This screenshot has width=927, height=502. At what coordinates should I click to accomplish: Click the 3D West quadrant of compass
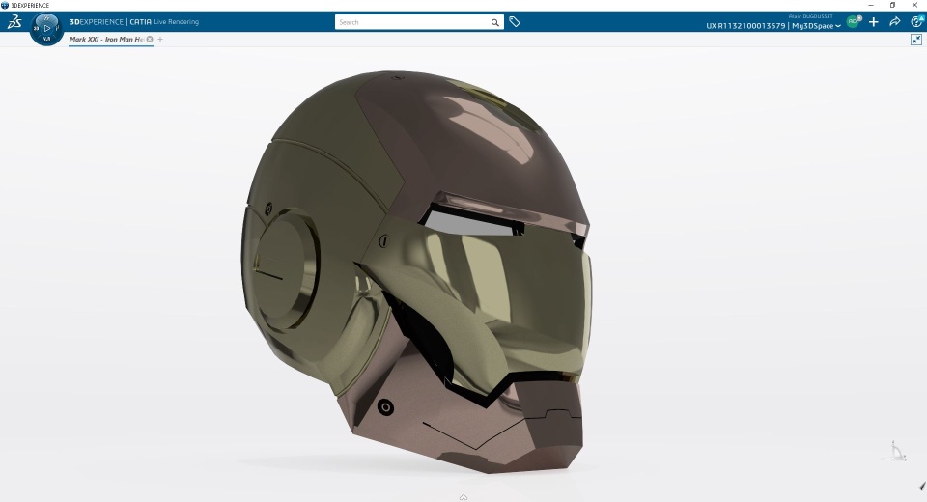tap(36, 28)
